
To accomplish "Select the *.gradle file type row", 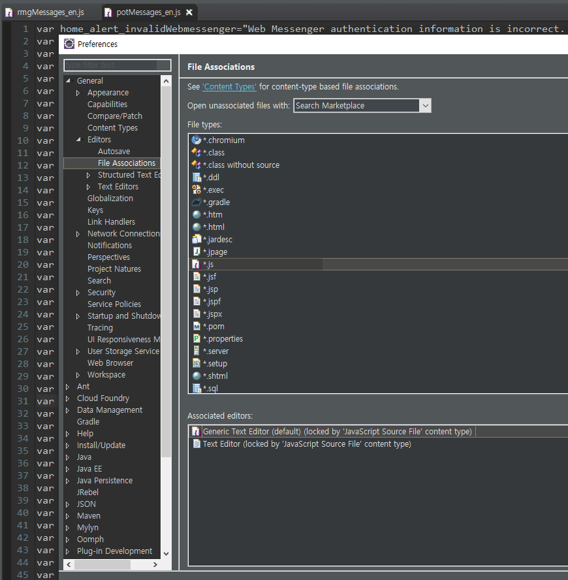I will coord(379,202).
